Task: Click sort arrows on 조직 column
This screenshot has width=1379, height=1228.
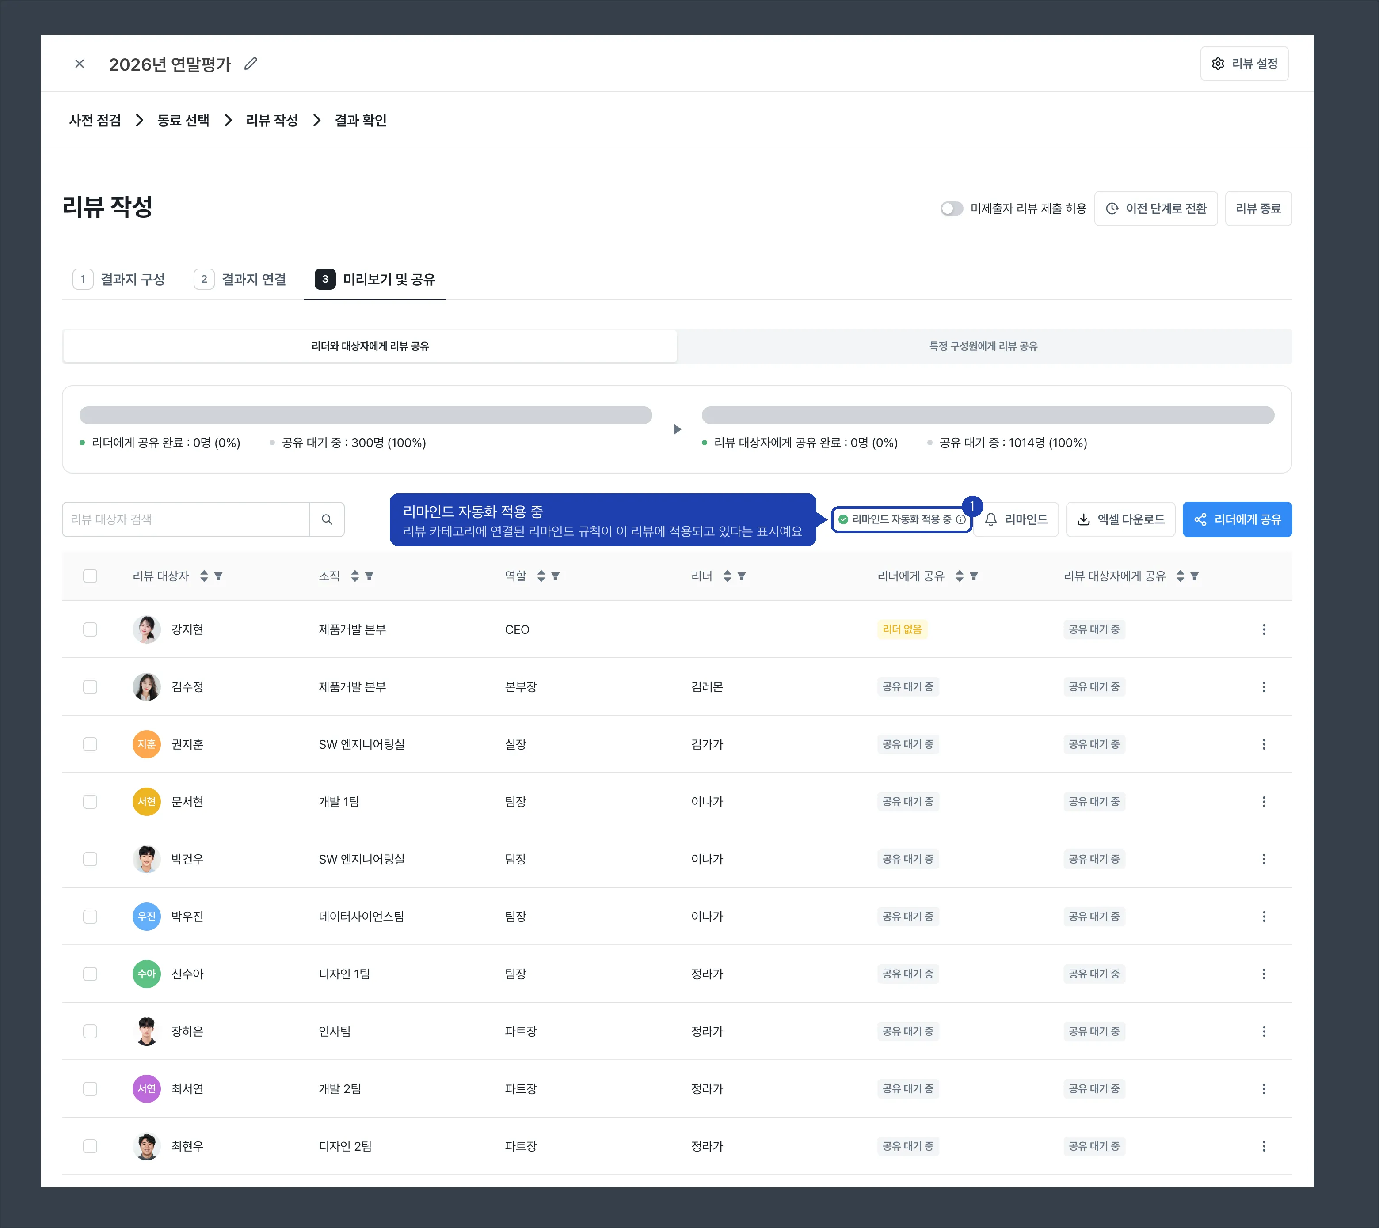Action: tap(354, 576)
